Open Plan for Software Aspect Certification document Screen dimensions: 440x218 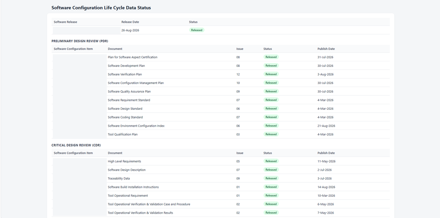(132, 57)
